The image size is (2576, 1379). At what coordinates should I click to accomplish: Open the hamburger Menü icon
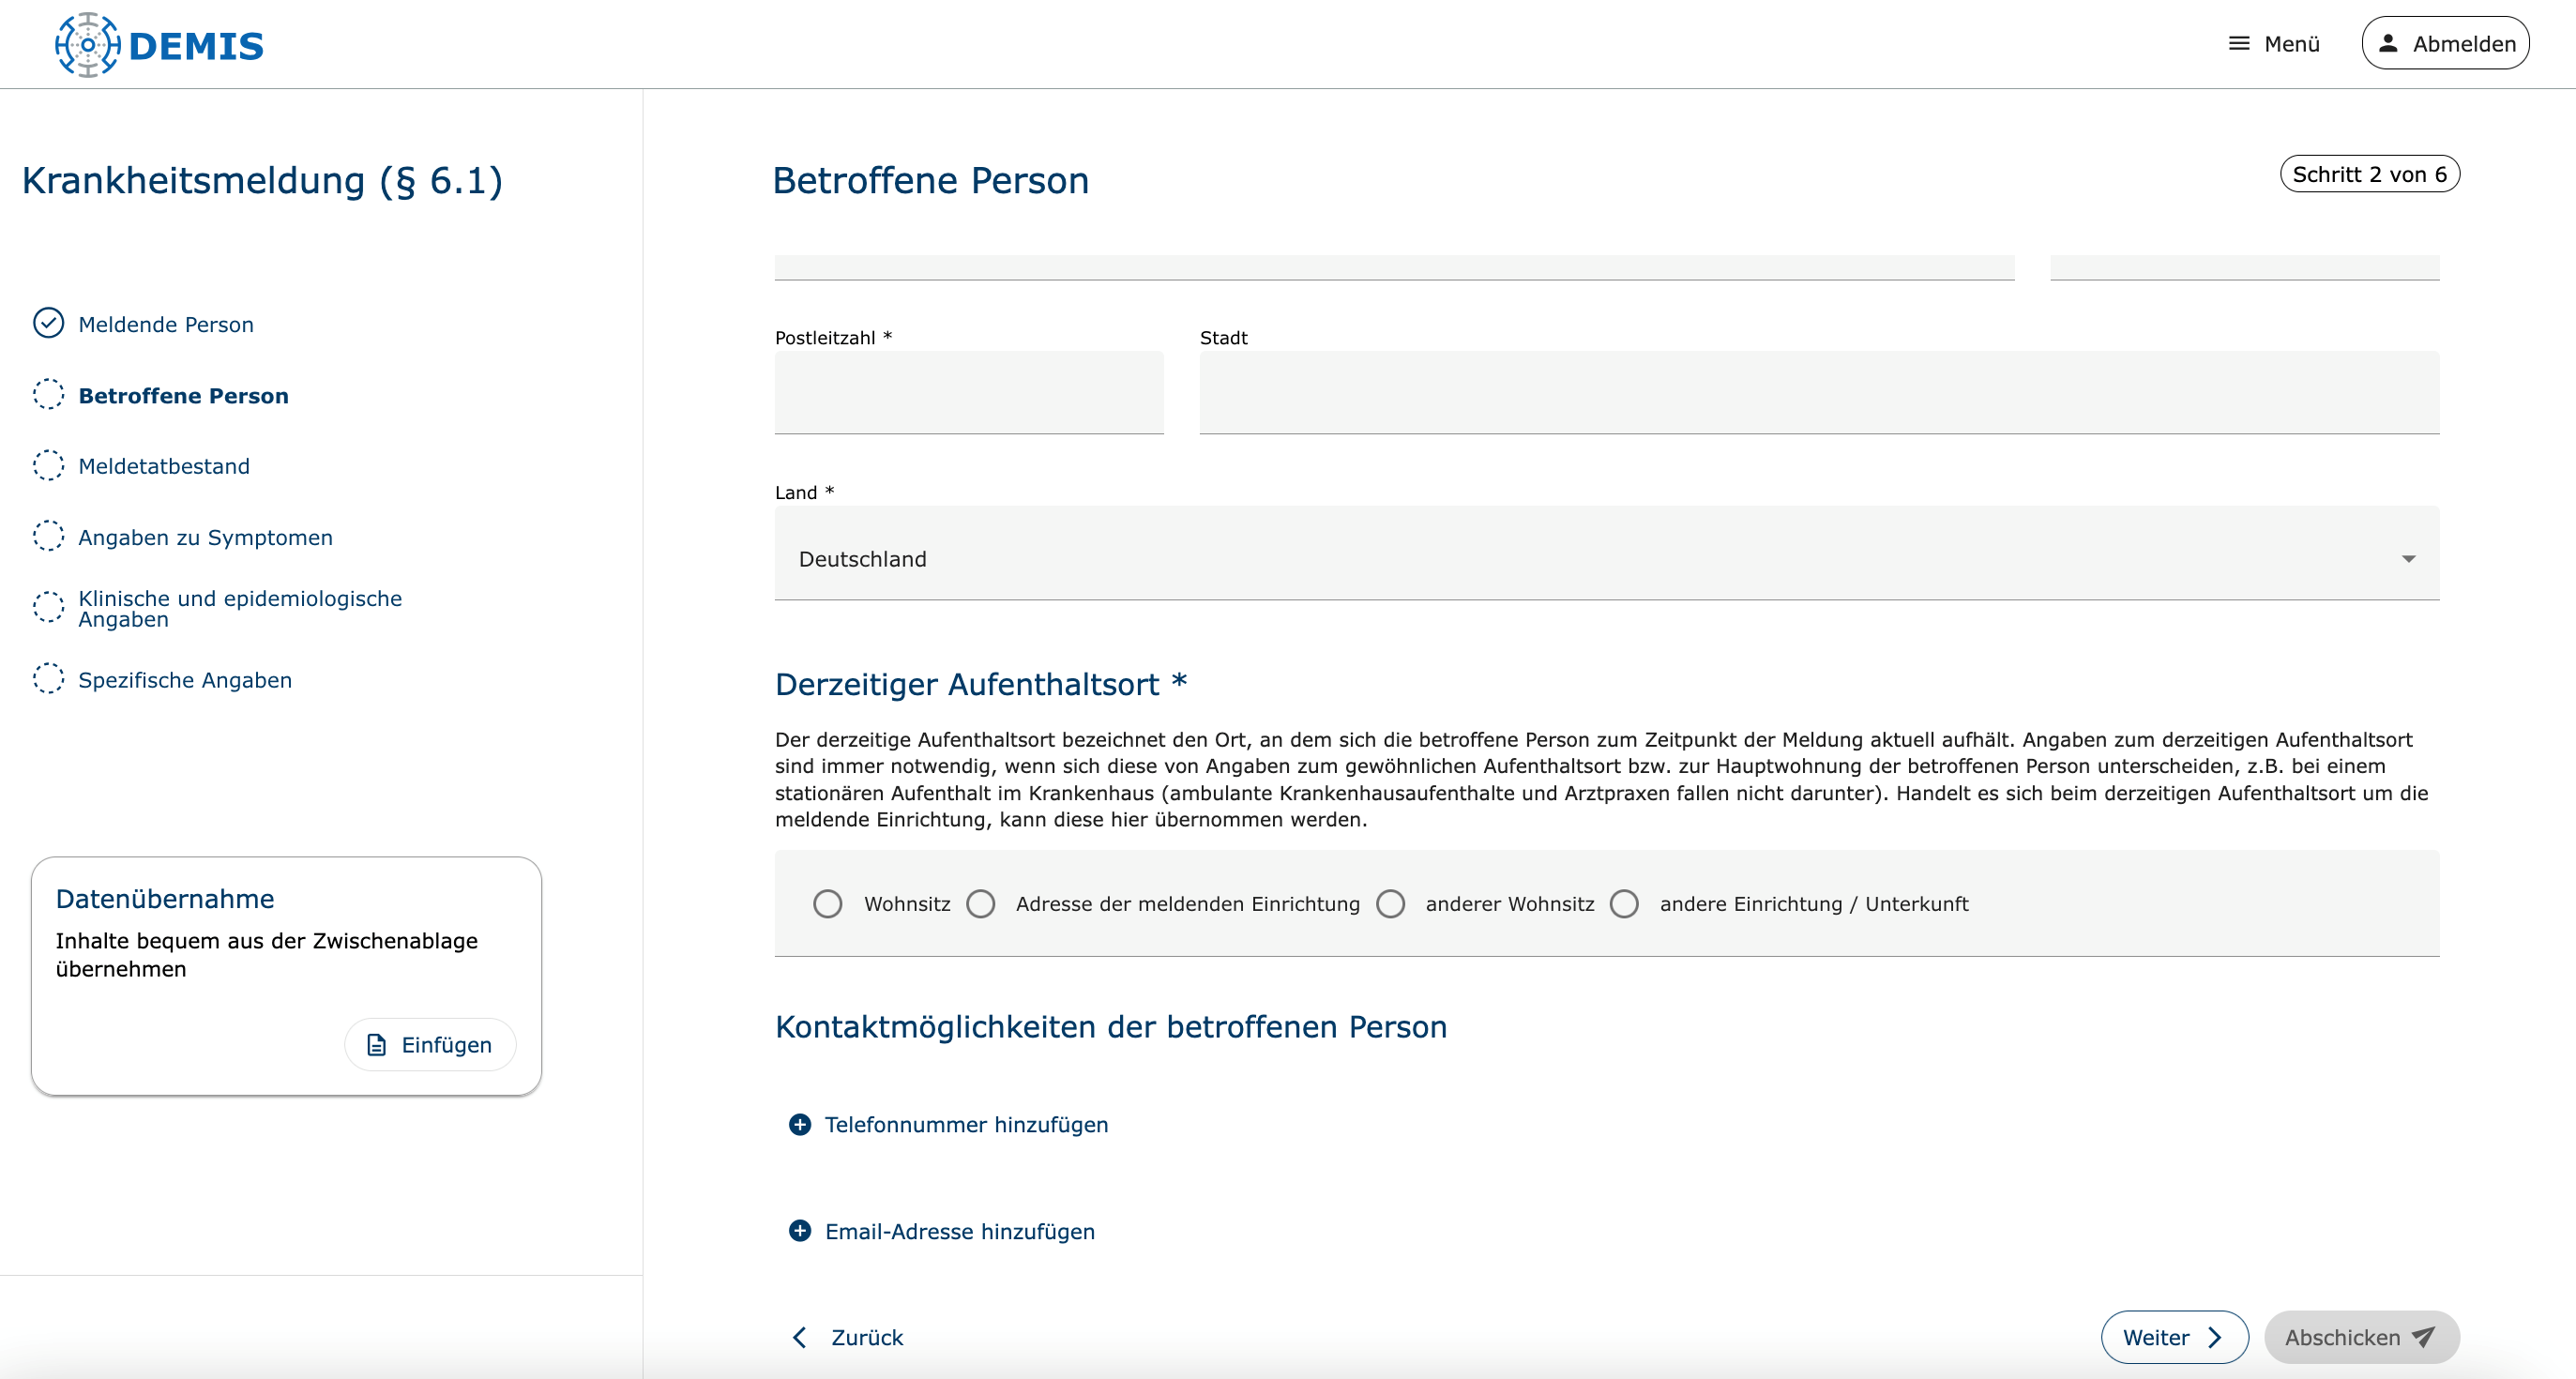[x=2238, y=44]
